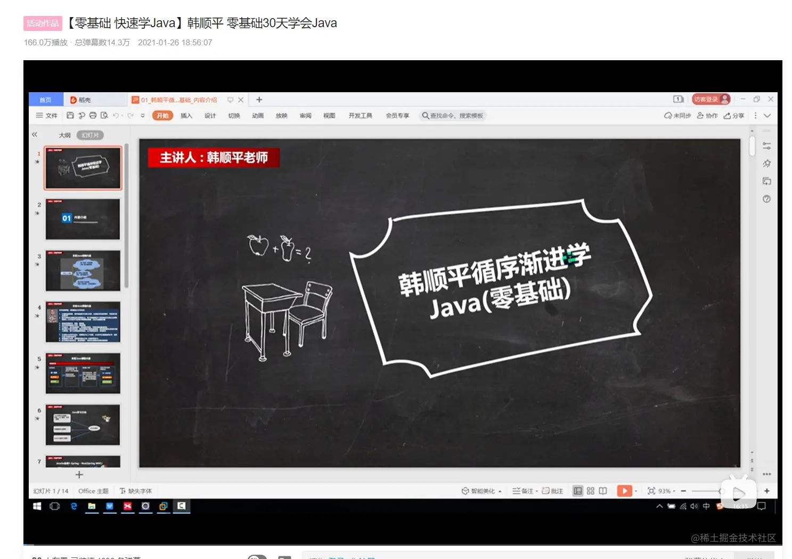The image size is (792, 559).
Task: Select the 动画 ribbon tab
Action: click(x=258, y=116)
